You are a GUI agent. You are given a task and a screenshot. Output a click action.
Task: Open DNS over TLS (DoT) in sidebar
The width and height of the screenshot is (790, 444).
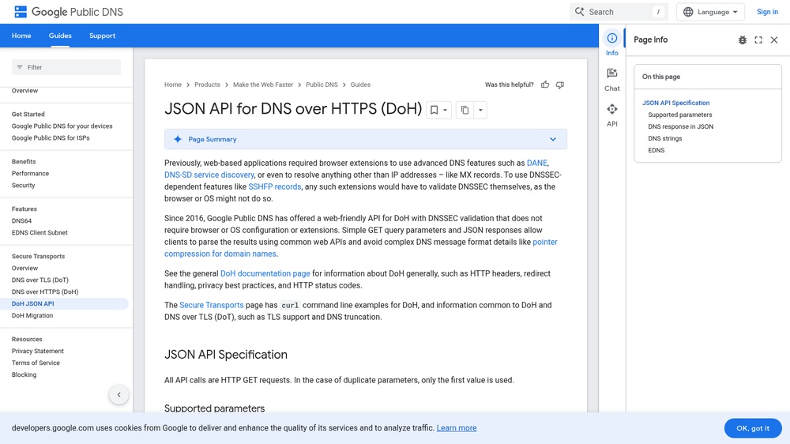coord(39,280)
